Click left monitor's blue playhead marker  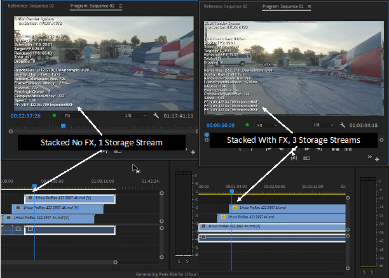[64, 126]
